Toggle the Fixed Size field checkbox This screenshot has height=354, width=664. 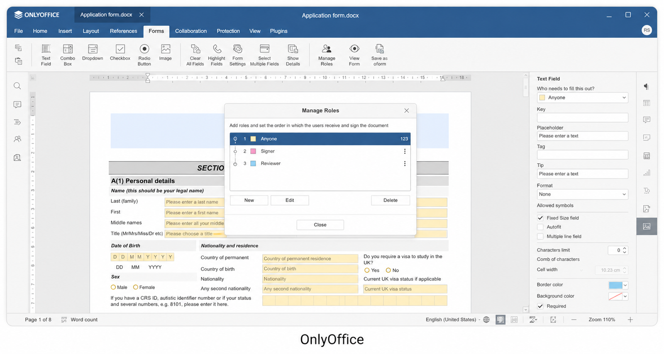pyautogui.click(x=540, y=218)
